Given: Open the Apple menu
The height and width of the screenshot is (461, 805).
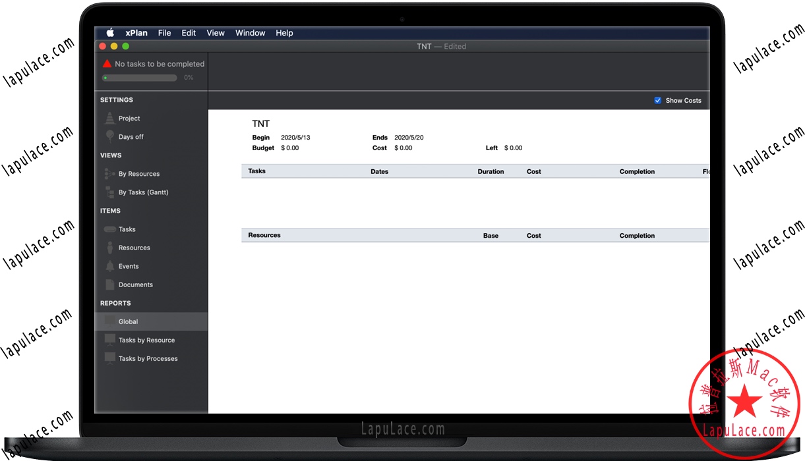Looking at the screenshot, I should [x=111, y=33].
